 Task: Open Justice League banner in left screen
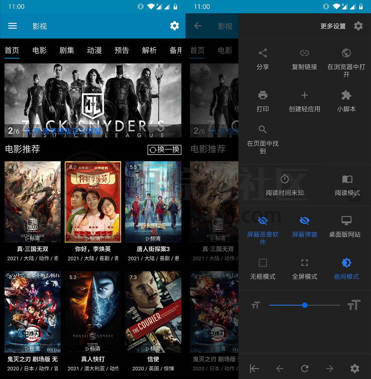(93, 100)
